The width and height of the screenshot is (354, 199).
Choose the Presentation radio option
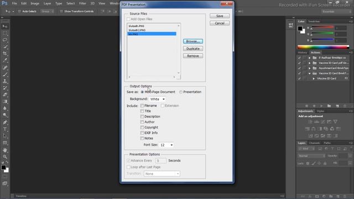181,92
